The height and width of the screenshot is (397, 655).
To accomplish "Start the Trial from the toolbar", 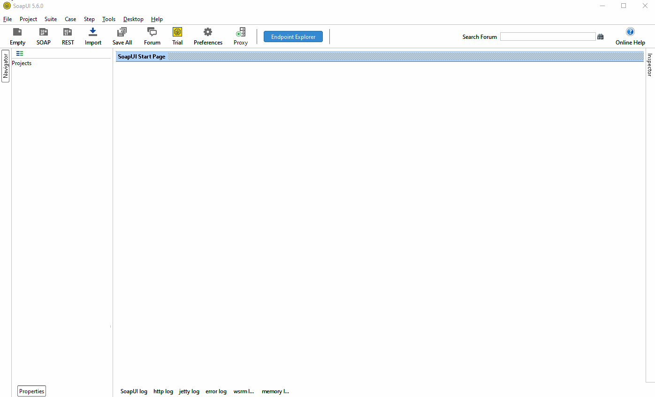I will 177,37.
